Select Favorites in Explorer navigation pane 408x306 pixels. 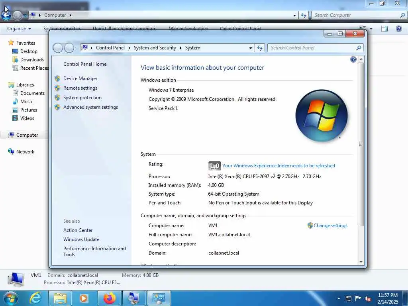25,43
